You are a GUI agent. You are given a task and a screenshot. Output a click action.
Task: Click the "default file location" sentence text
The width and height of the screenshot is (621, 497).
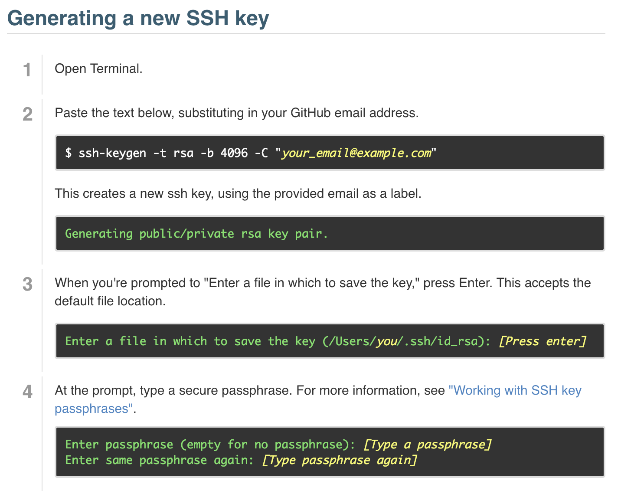point(110,301)
